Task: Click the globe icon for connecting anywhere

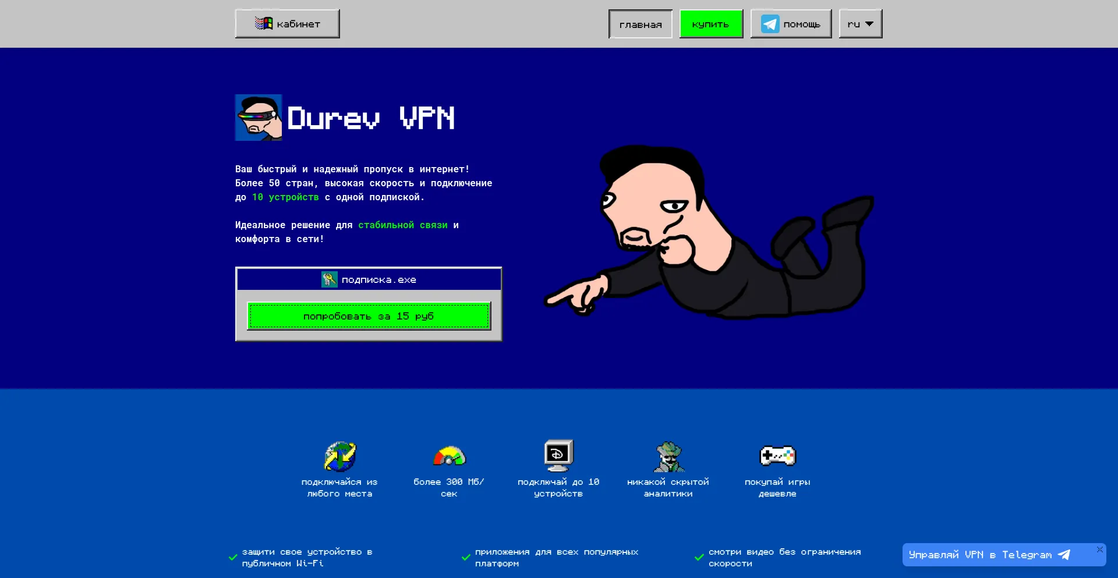Action: coord(340,456)
